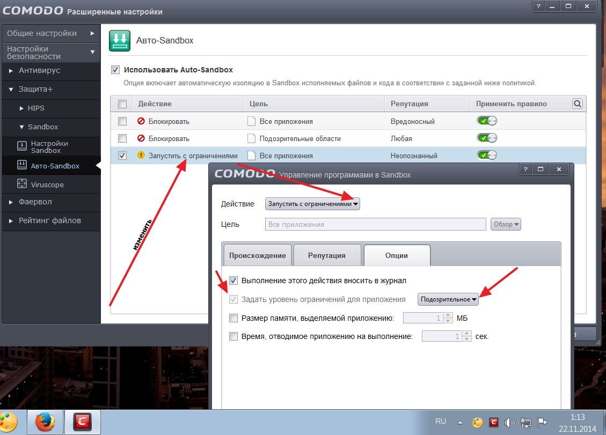Viewport: 606px width, 435px height.
Task: Toggle select-all checkbox in table header
Action: click(122, 104)
